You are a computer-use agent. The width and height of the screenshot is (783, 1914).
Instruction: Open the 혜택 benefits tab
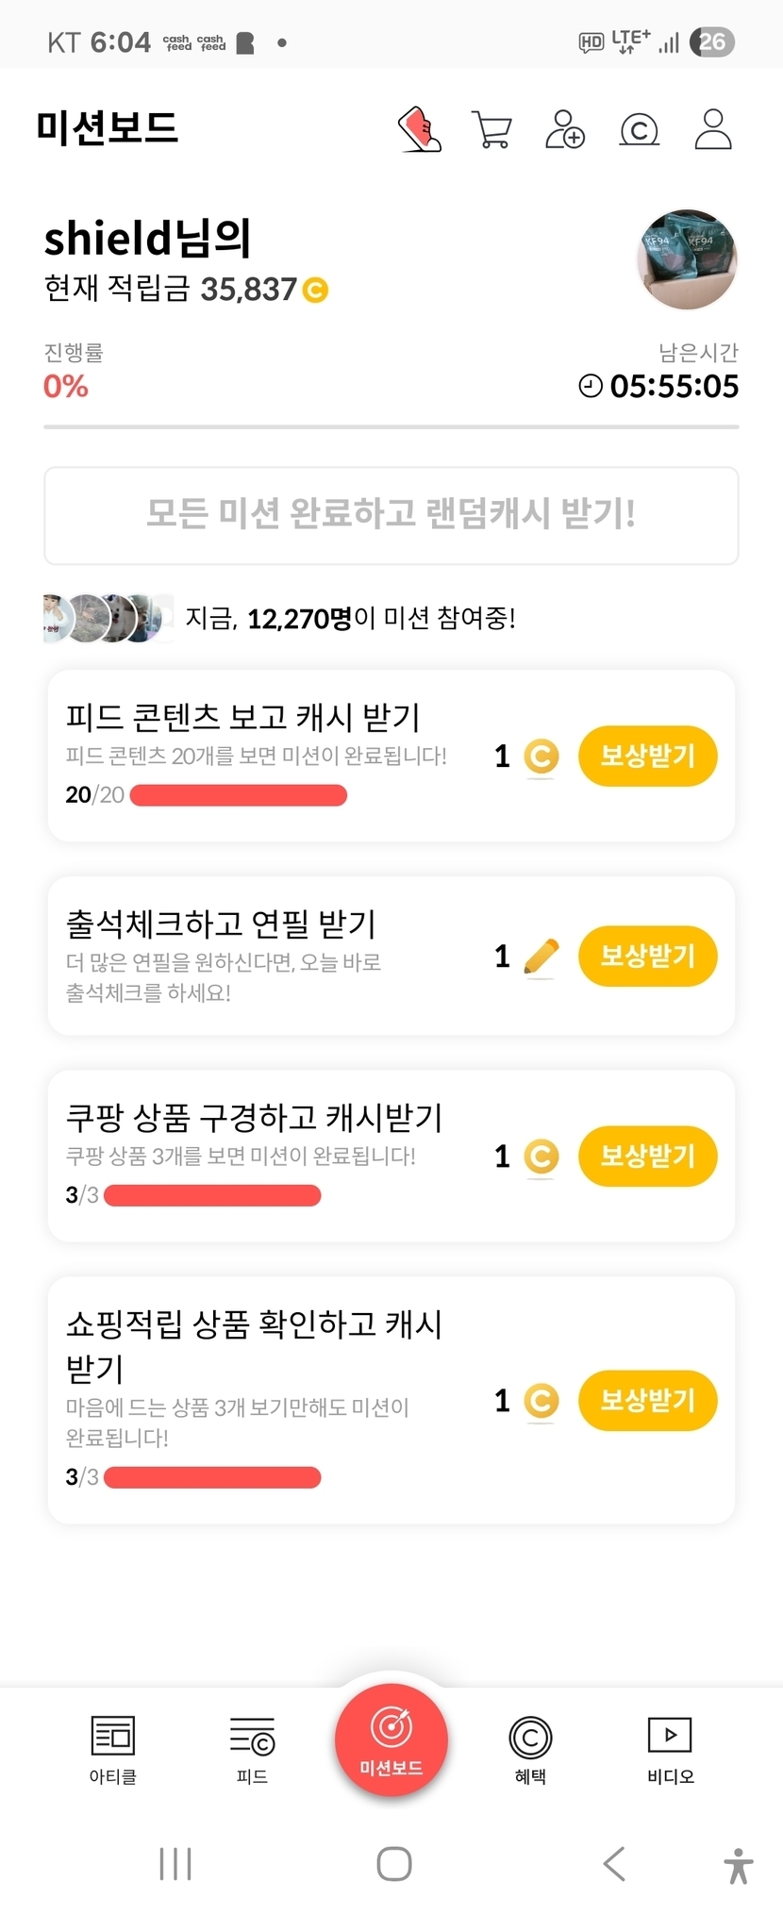point(530,1749)
